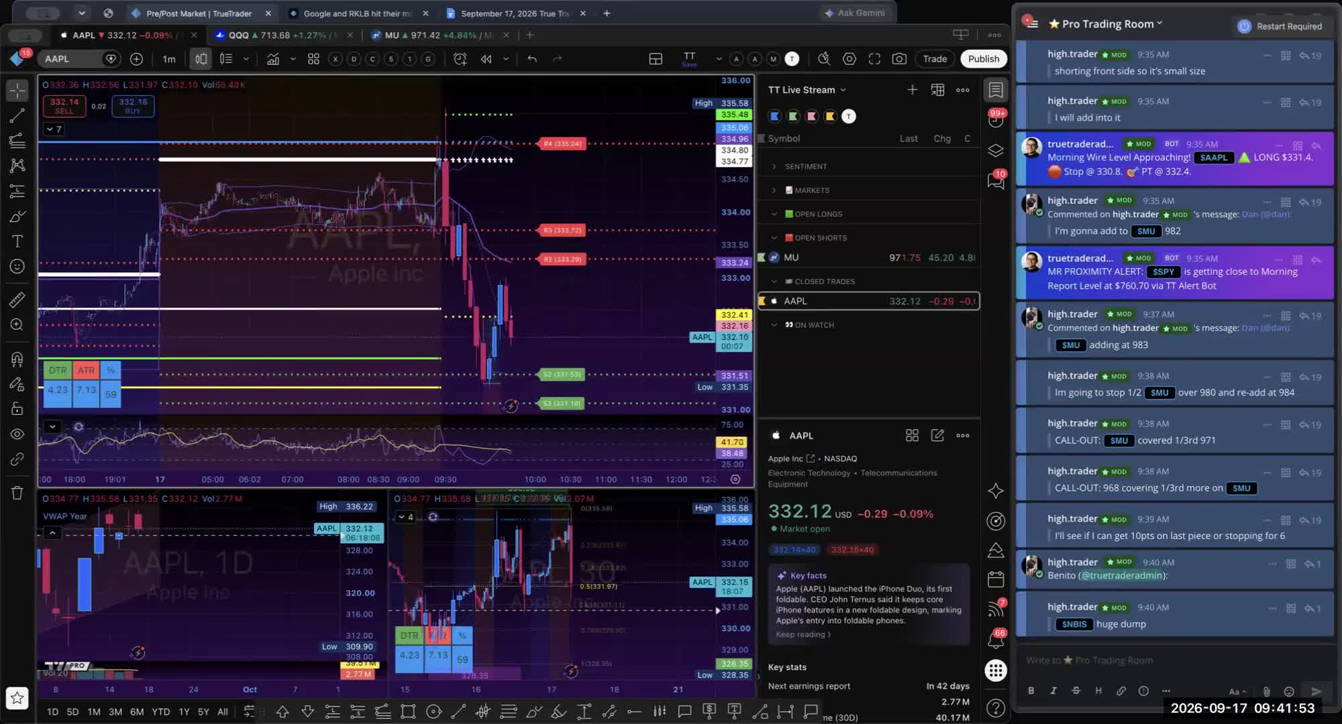Open the notifications bell icon with 66 badge
The height and width of the screenshot is (724, 1342).
(996, 640)
